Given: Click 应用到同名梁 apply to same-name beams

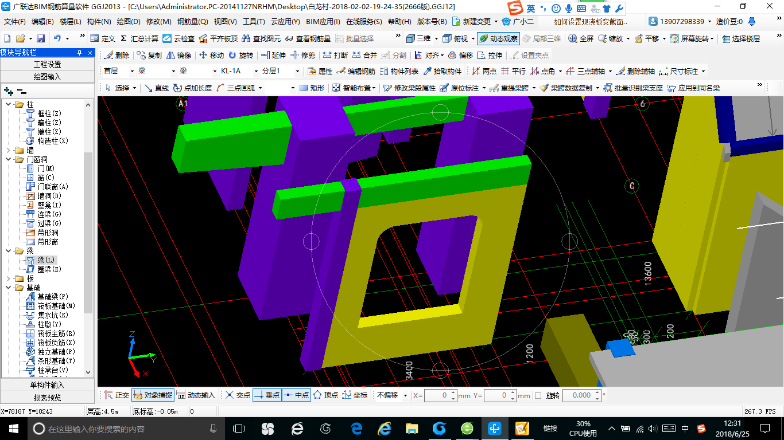Looking at the screenshot, I should 693,88.
